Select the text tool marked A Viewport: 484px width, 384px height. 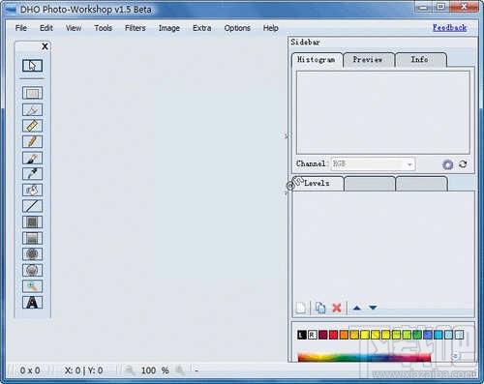(x=32, y=303)
